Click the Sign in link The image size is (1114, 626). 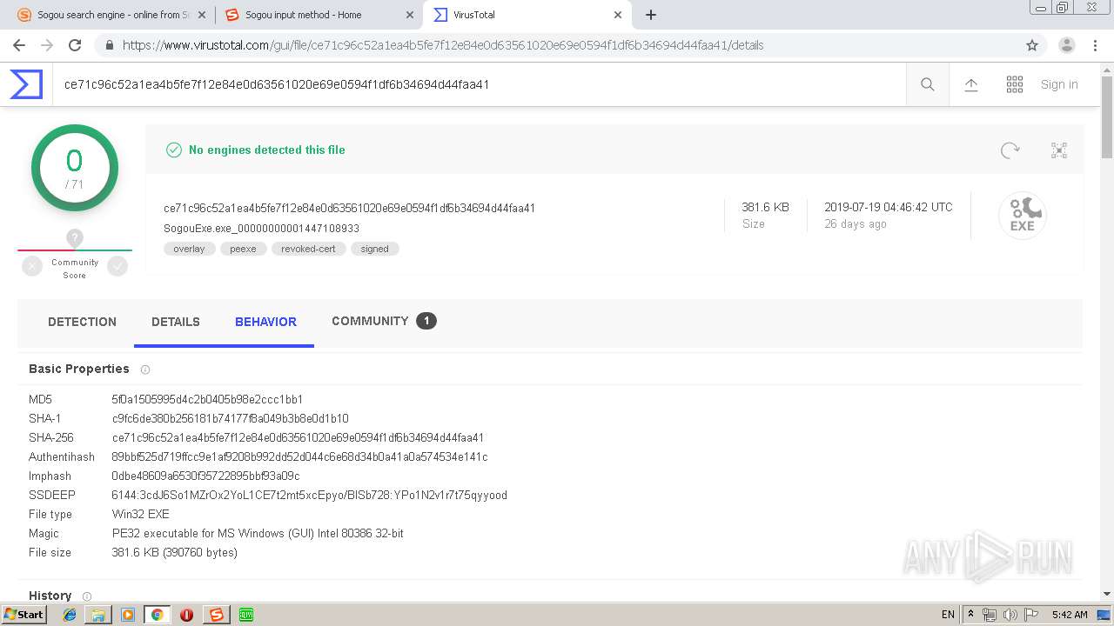(x=1059, y=84)
